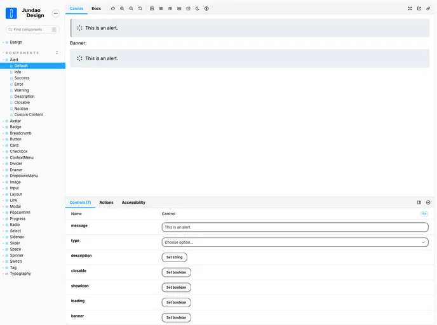Select the Default story under Alert

pyautogui.click(x=32, y=66)
